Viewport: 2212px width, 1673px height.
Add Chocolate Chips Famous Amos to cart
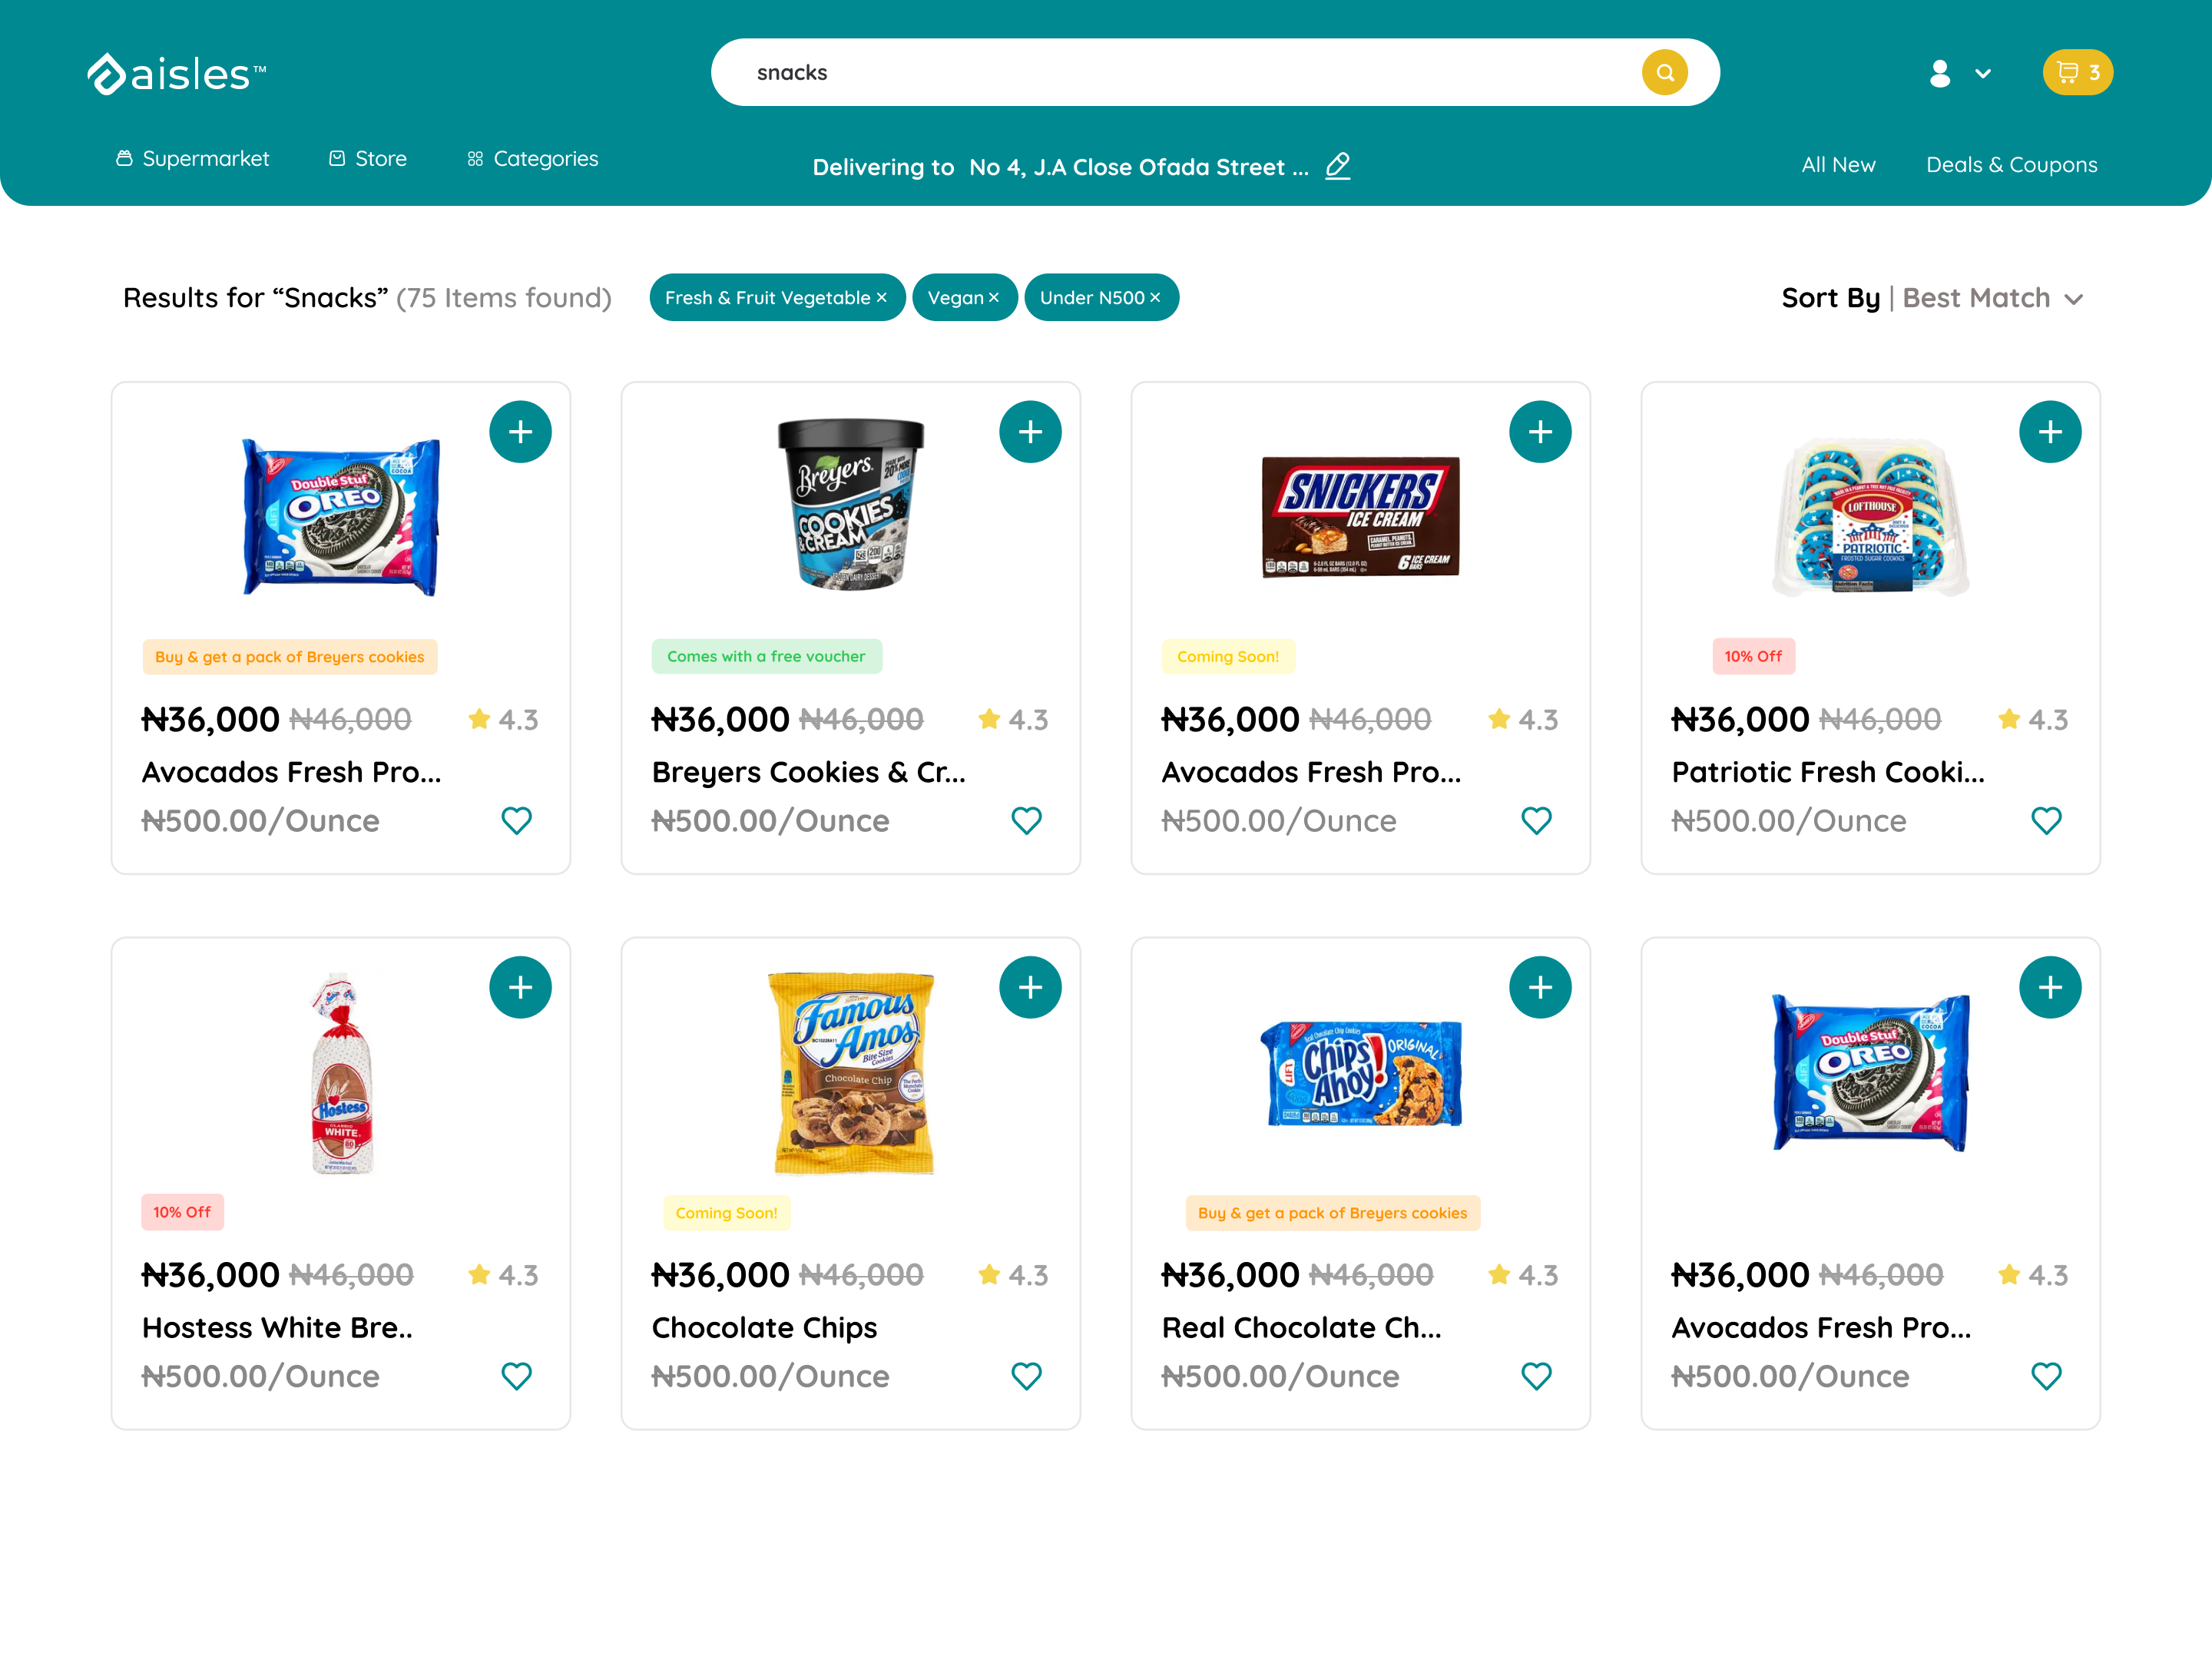(1030, 988)
